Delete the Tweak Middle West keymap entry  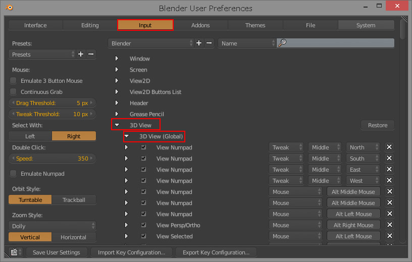click(x=389, y=180)
